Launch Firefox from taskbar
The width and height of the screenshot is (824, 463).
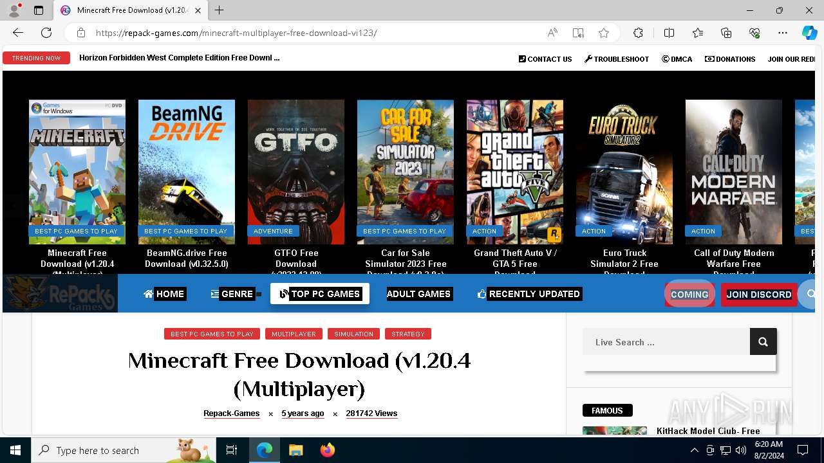(327, 450)
